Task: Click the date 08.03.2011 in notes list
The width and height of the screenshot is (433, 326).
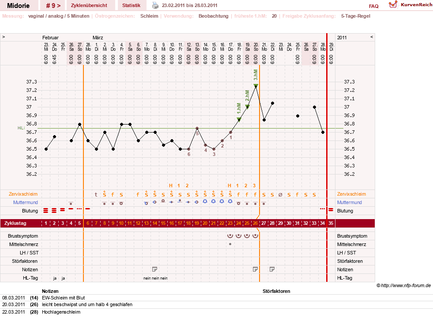Action: pos(14,298)
